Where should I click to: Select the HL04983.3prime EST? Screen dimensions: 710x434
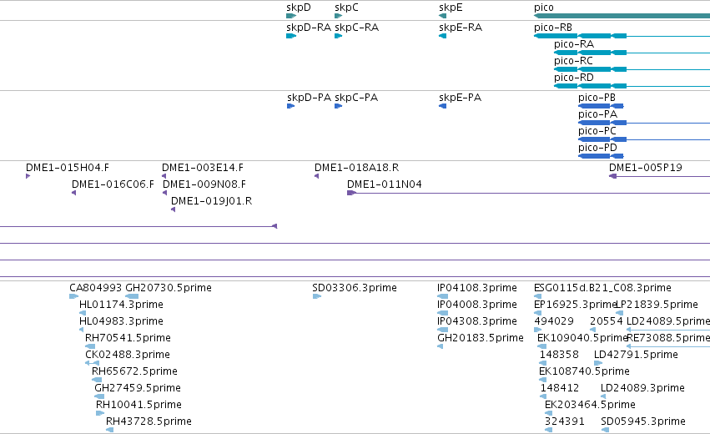click(82, 330)
